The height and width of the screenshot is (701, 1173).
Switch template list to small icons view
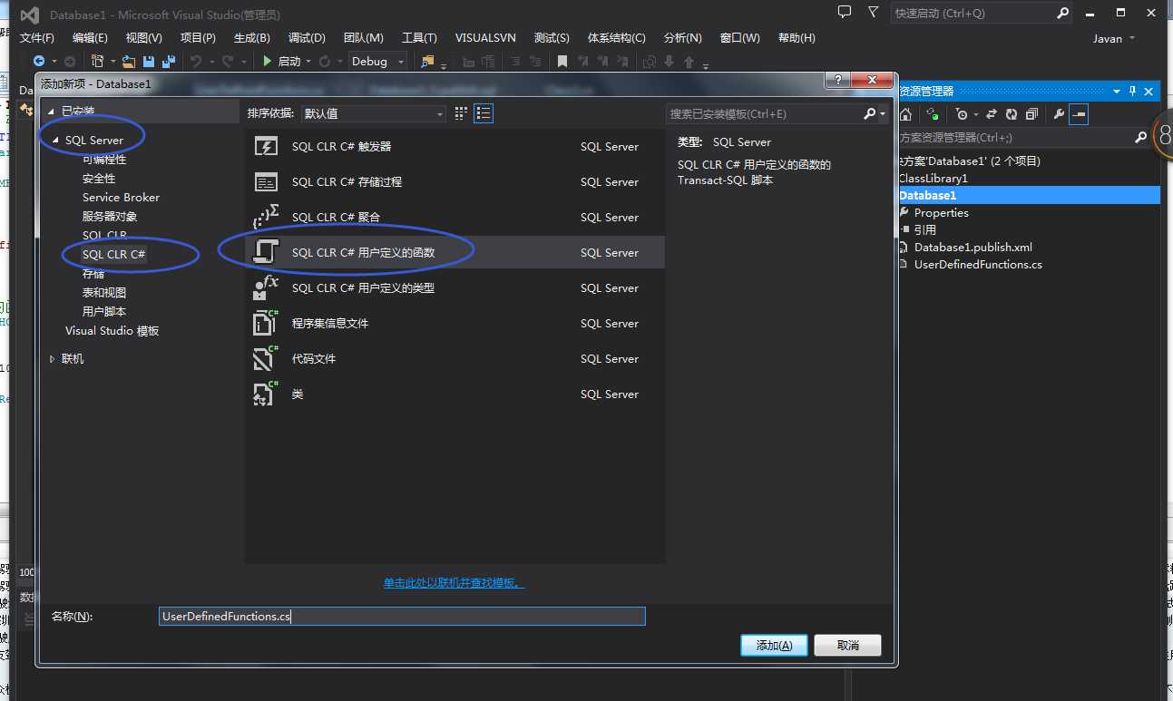462,113
